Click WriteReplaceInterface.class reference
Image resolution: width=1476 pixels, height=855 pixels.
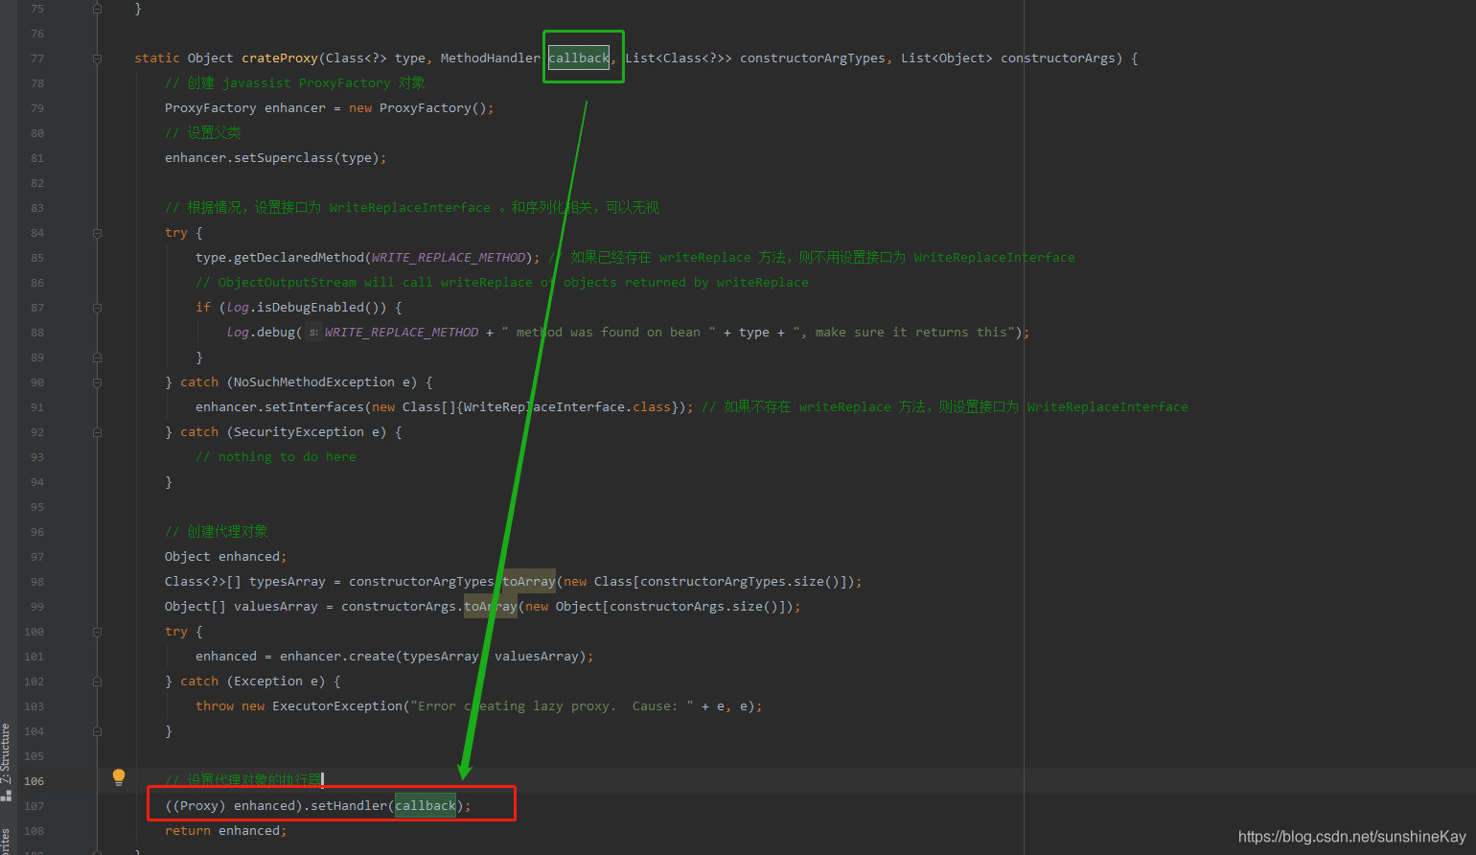(567, 407)
